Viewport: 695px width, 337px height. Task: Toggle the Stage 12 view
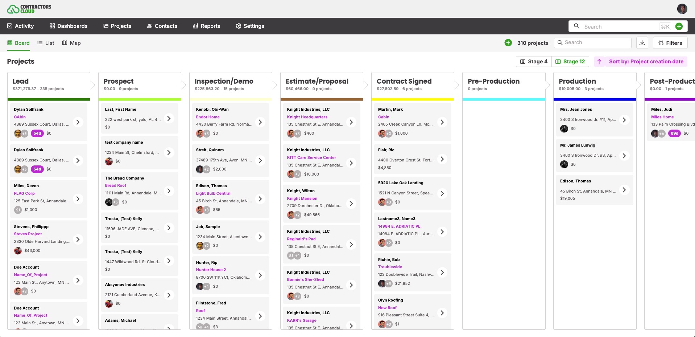(x=570, y=62)
